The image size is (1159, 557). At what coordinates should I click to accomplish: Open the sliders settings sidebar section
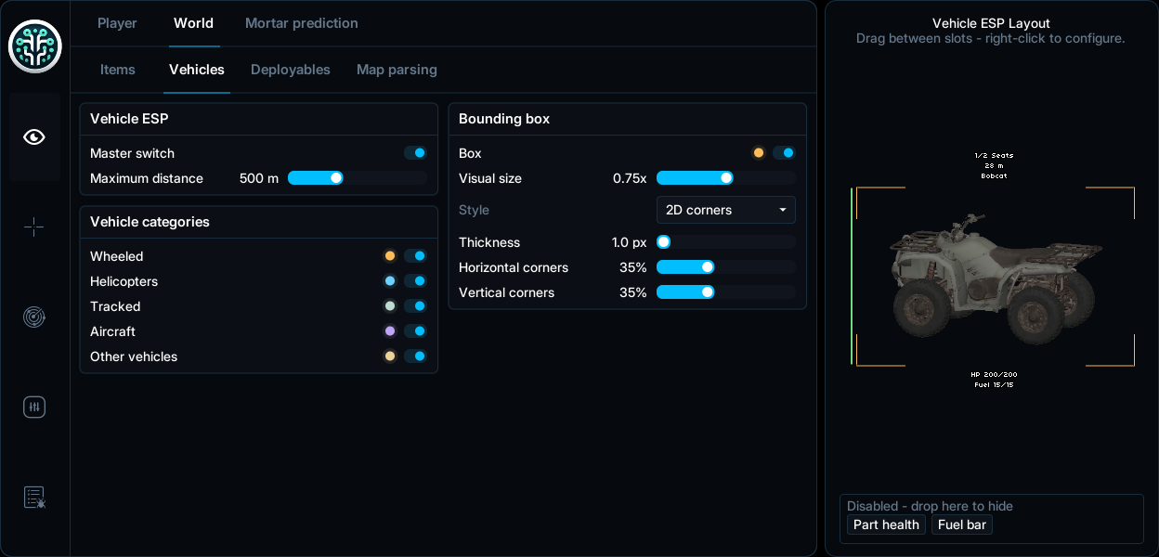click(34, 407)
